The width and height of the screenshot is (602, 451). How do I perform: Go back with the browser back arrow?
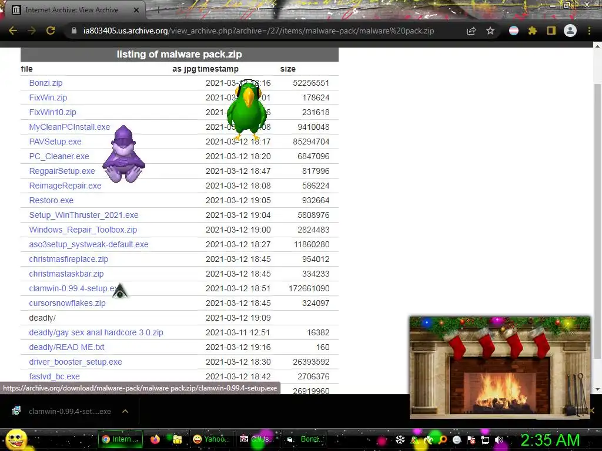click(x=13, y=31)
